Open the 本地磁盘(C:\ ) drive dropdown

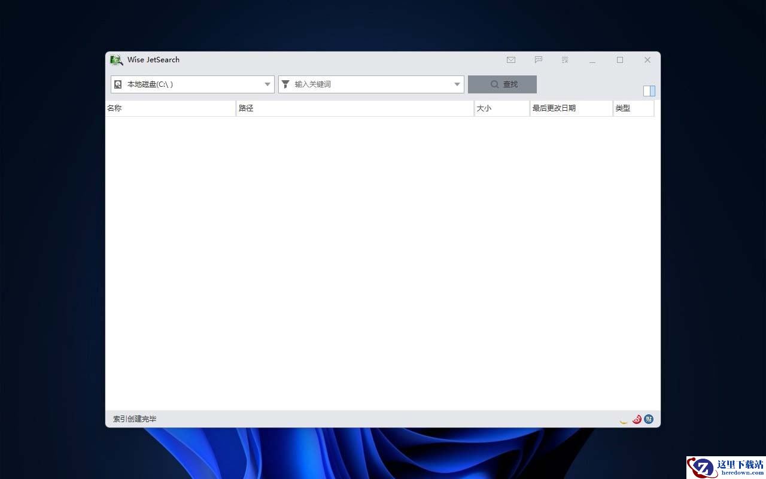coord(193,84)
